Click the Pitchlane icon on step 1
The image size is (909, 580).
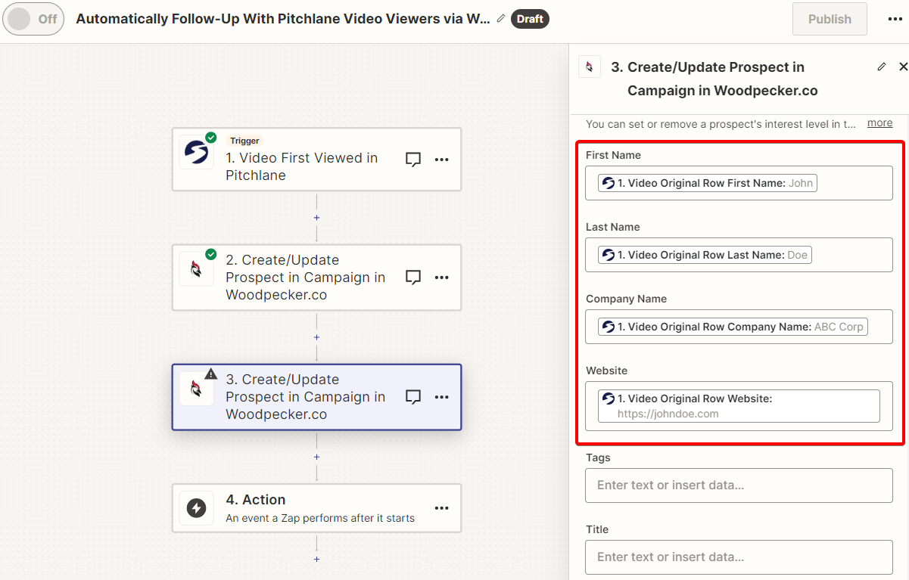click(197, 152)
